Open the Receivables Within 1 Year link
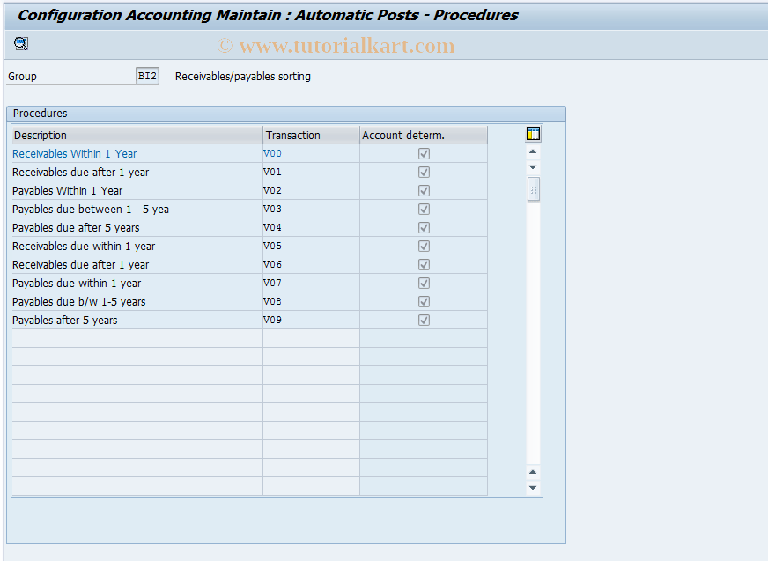Screen dimensions: 768x561 click(x=74, y=153)
